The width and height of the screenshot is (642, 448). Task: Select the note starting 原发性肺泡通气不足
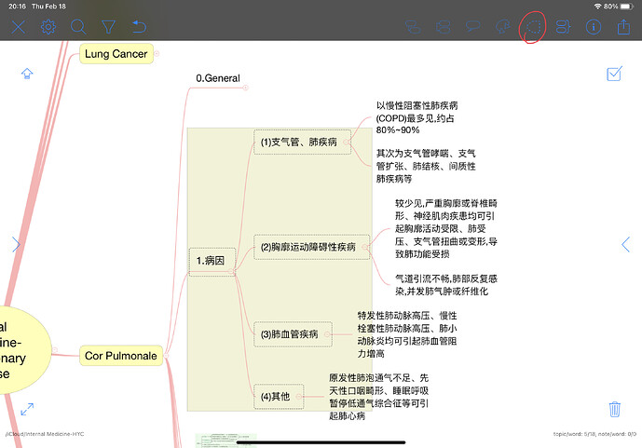[x=378, y=397]
